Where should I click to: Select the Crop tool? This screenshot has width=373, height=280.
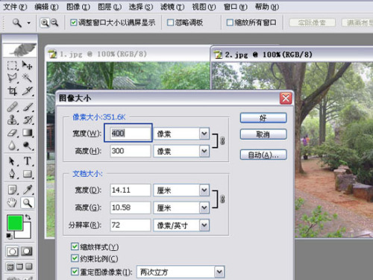coord(12,91)
